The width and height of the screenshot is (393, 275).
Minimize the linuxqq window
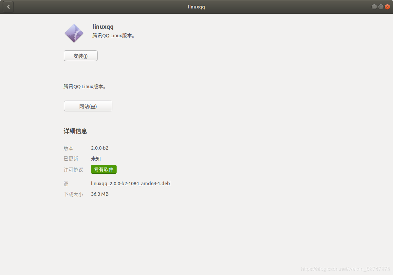(374, 7)
